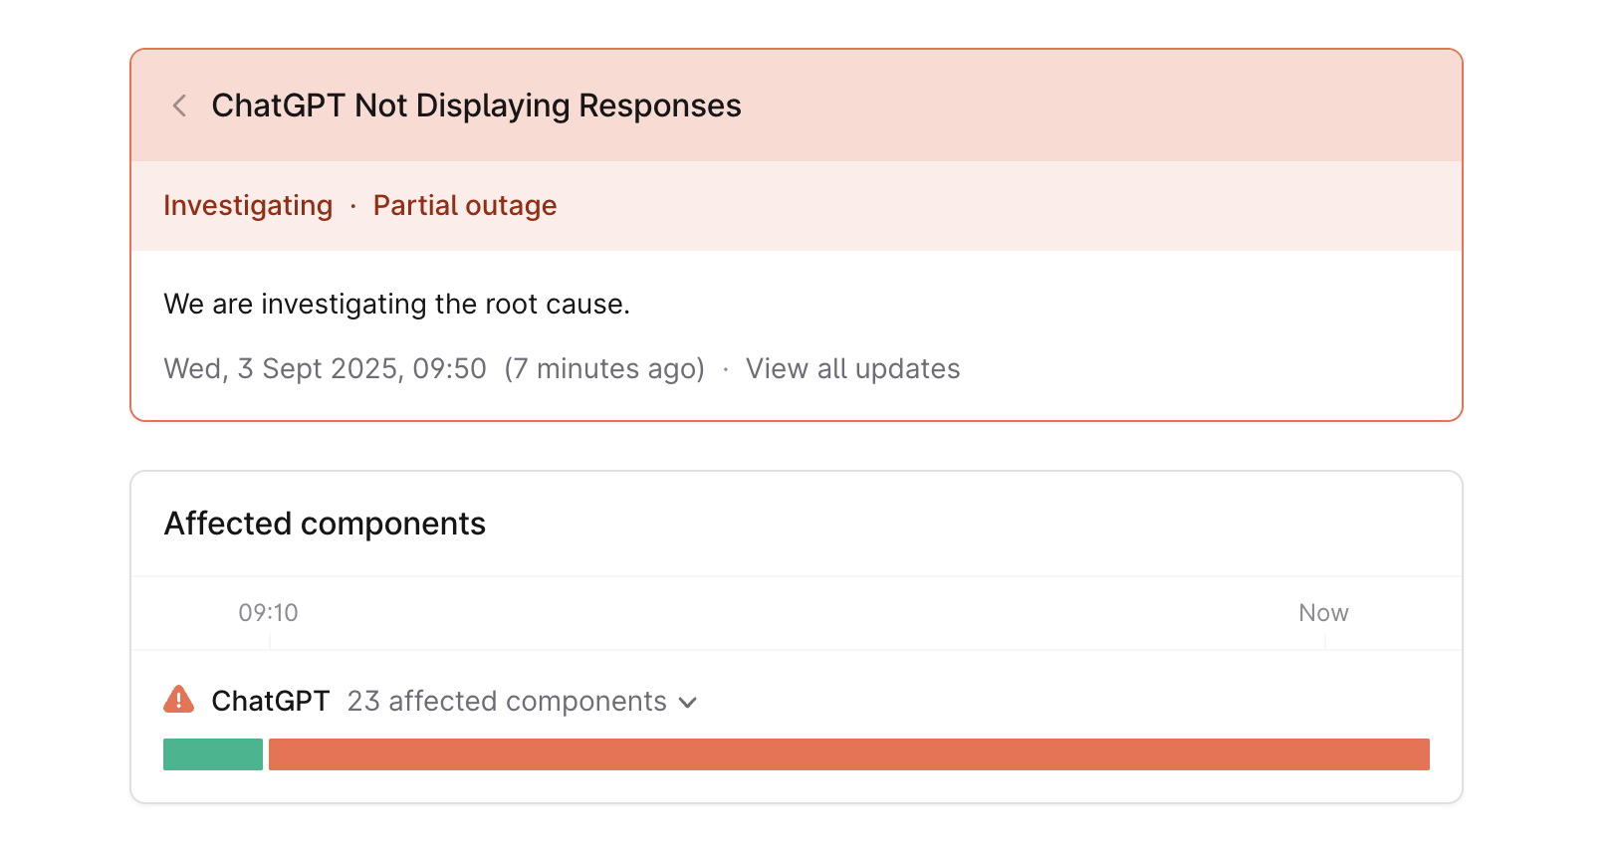The image size is (1619, 848).
Task: Click the dot between Investigating and Partial outage
Action: click(353, 206)
